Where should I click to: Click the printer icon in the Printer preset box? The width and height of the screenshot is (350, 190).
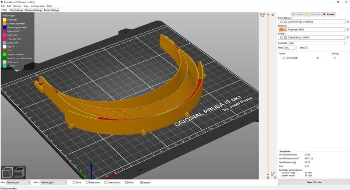point(281,38)
